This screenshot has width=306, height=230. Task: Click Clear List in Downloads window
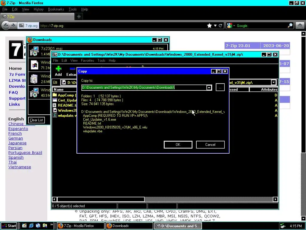coord(36,120)
